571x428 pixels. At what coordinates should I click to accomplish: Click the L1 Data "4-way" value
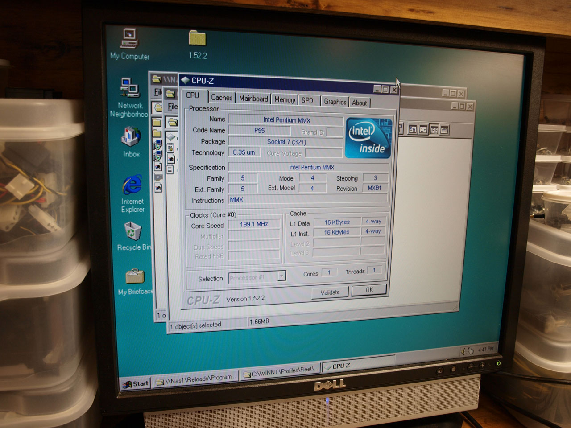pos(373,221)
